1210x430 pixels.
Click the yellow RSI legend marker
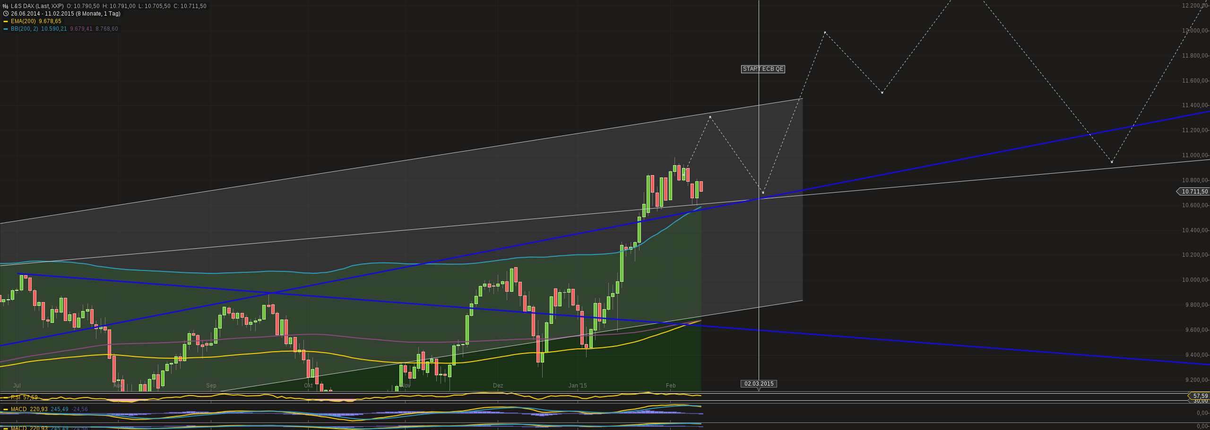click(x=5, y=397)
